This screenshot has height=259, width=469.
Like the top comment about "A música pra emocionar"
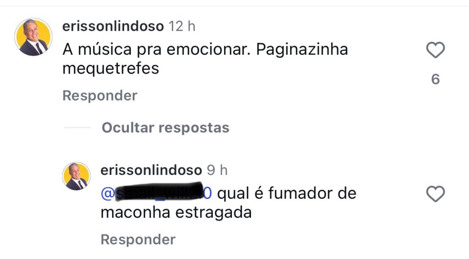(x=435, y=50)
